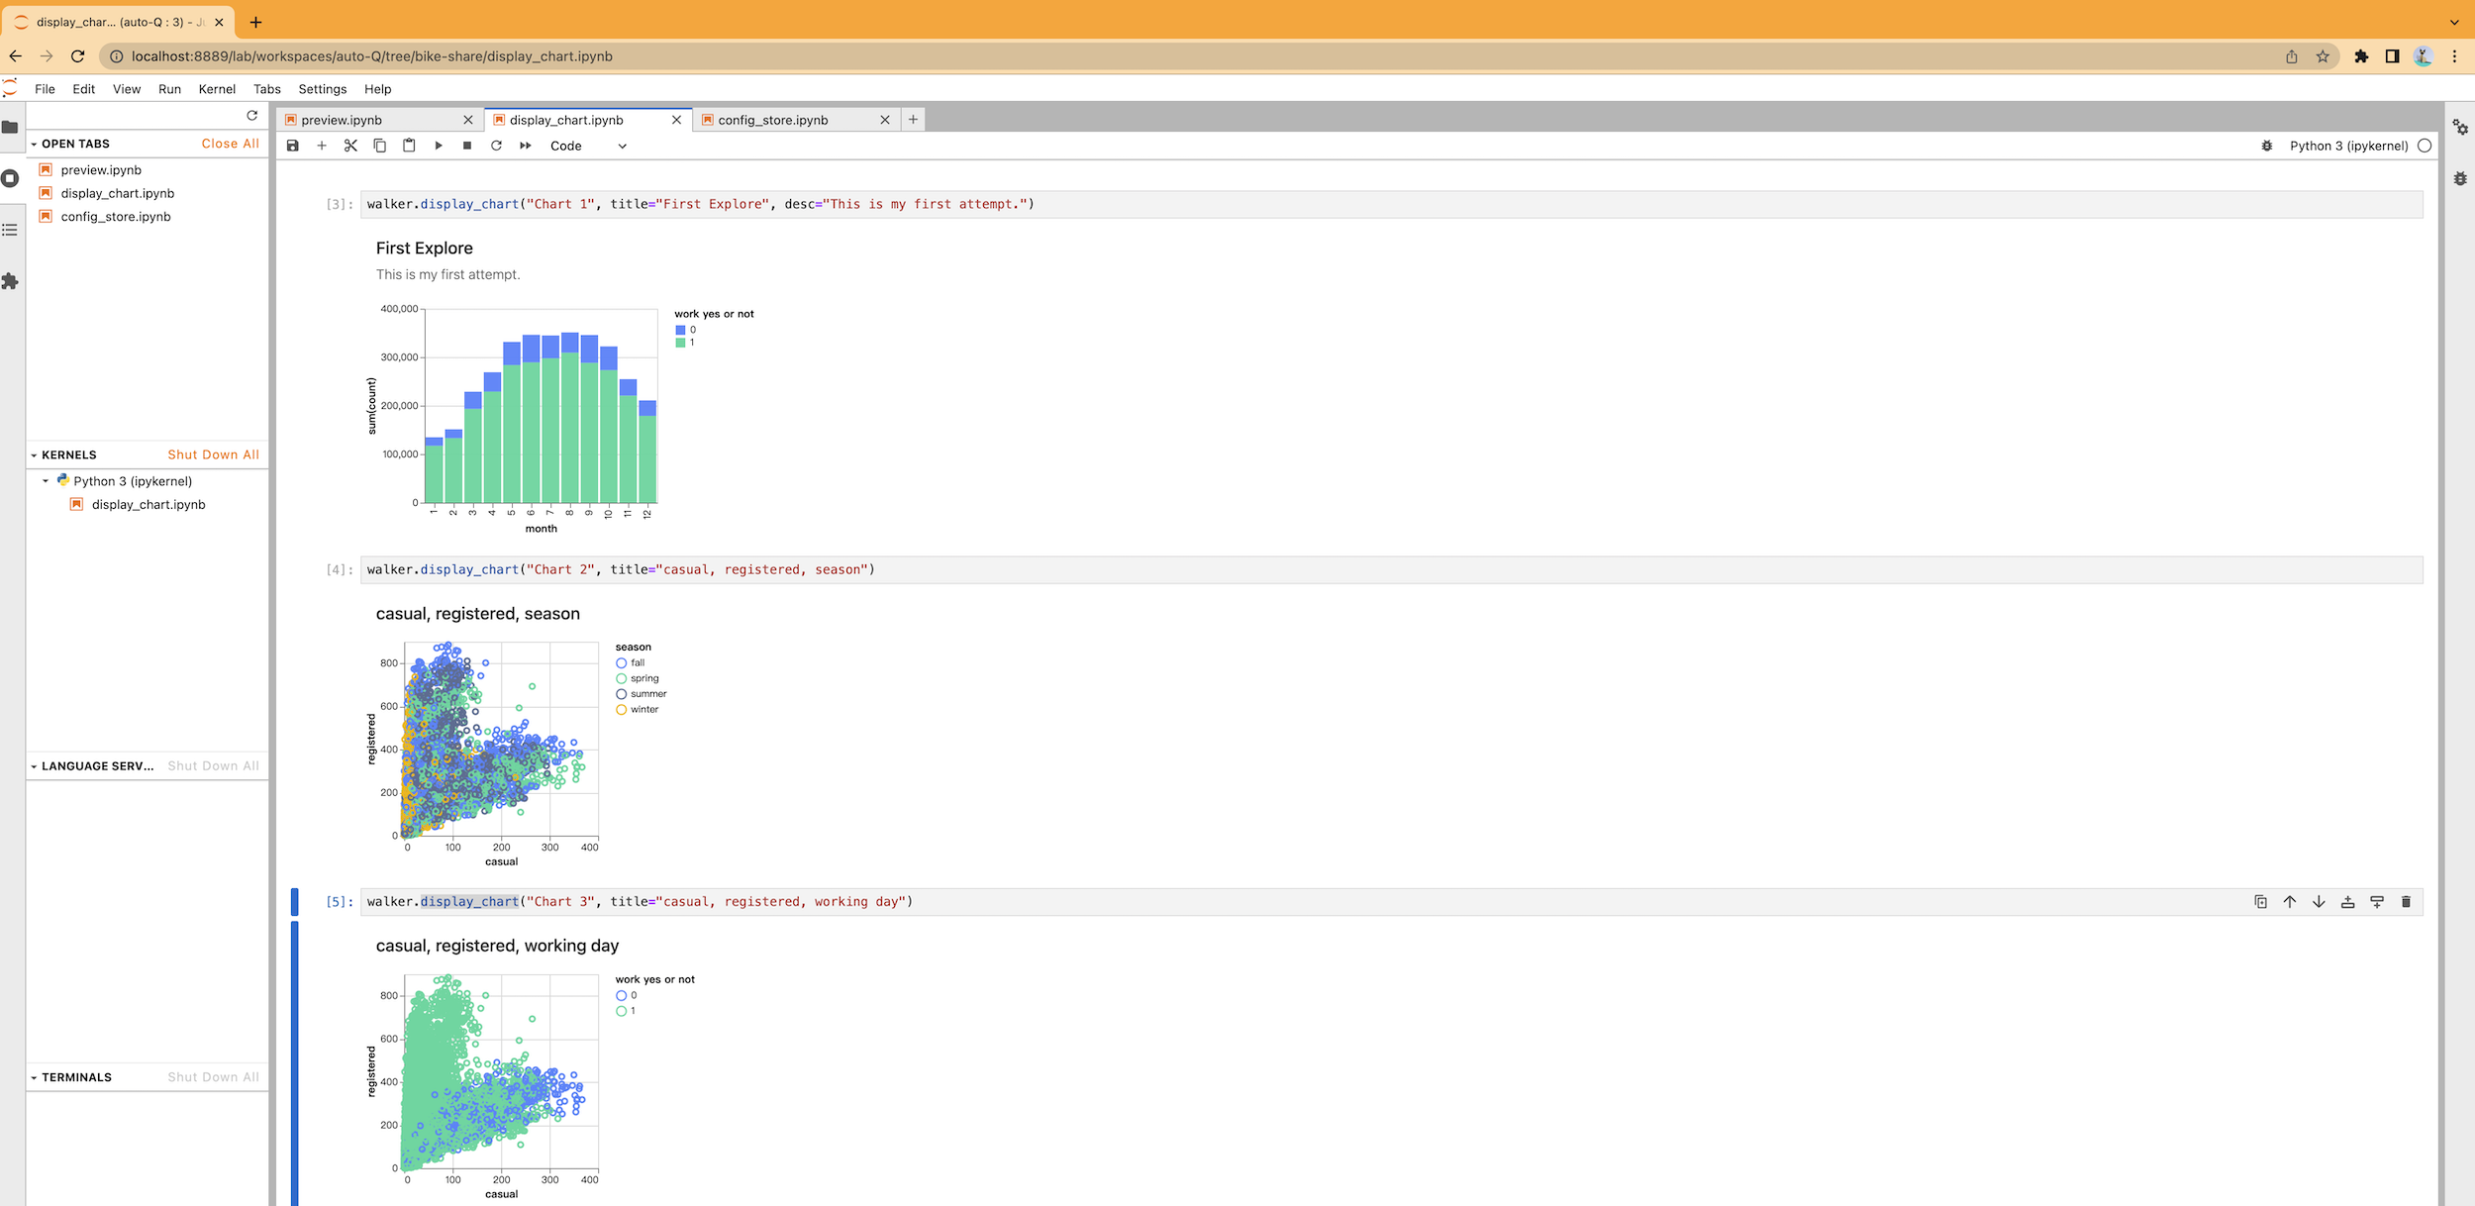Interrupt the kernel with stop icon
2475x1206 pixels.
point(467,146)
